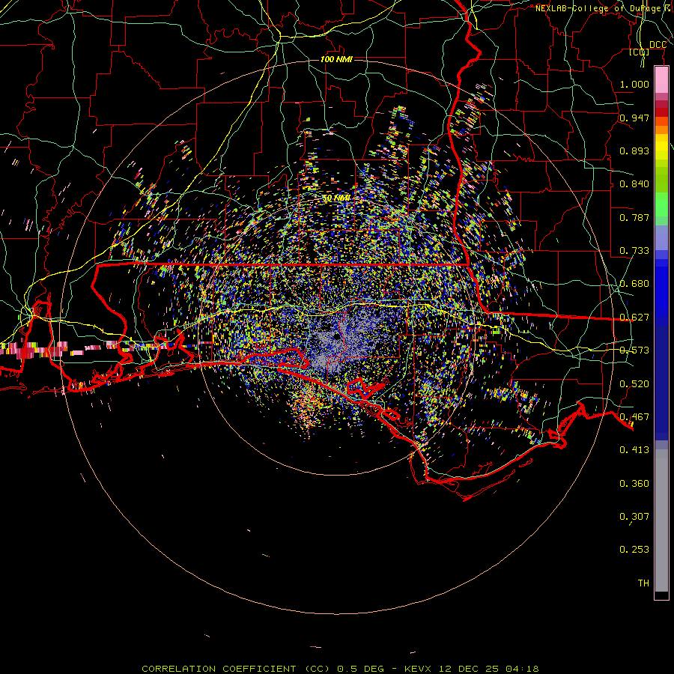The height and width of the screenshot is (674, 674).
Task: Click the 0.413 scale value
Action: [634, 450]
